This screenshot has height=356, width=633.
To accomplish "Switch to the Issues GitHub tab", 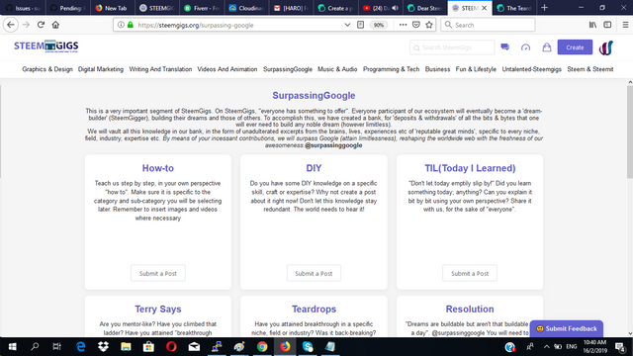I will pos(23,8).
